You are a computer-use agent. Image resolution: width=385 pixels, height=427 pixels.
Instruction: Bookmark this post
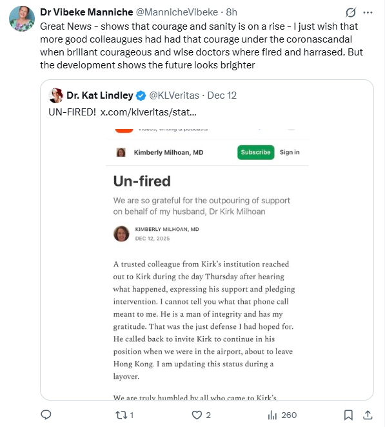tap(348, 415)
